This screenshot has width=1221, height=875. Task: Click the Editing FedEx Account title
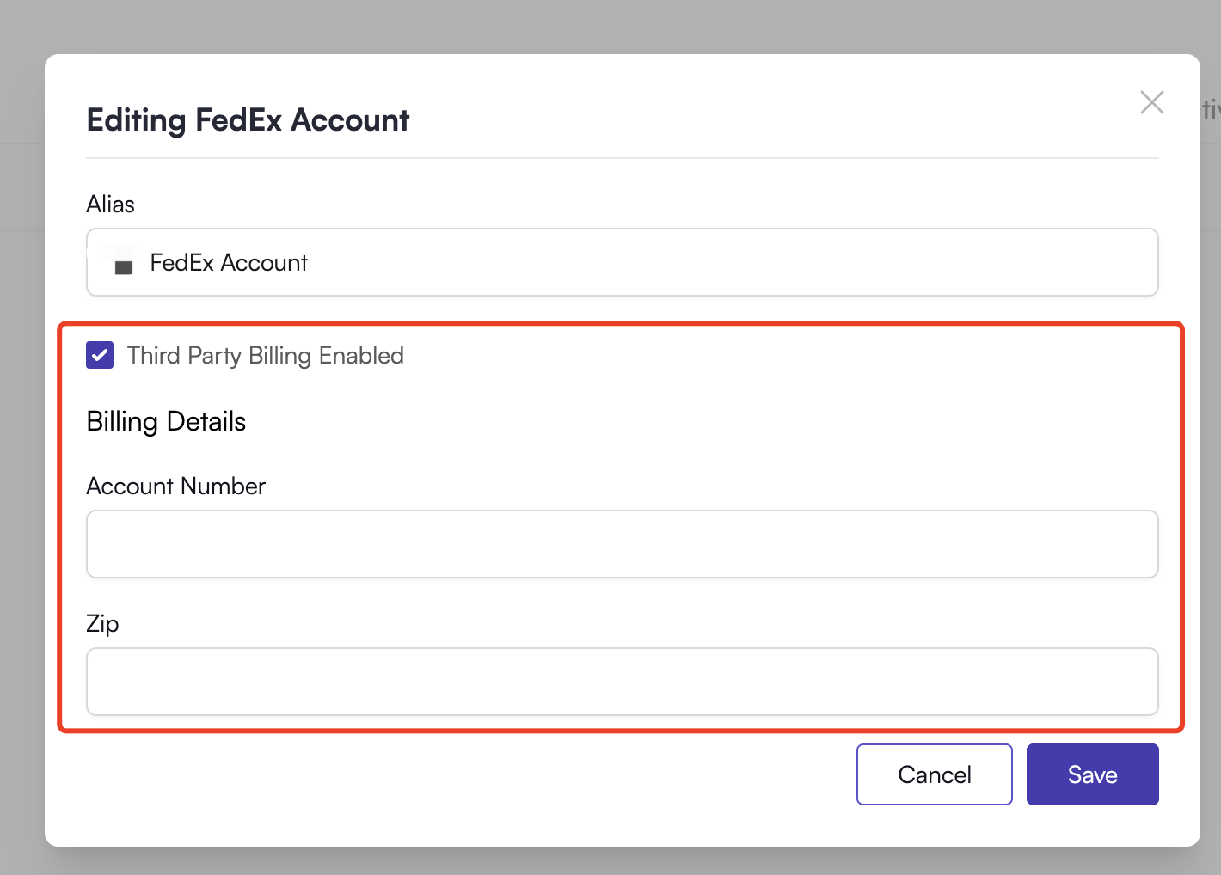click(x=248, y=120)
